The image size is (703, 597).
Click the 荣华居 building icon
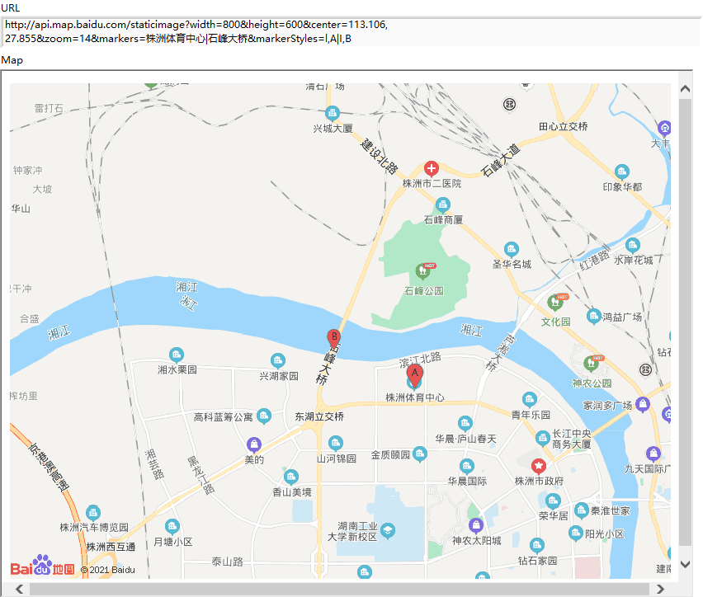click(553, 501)
